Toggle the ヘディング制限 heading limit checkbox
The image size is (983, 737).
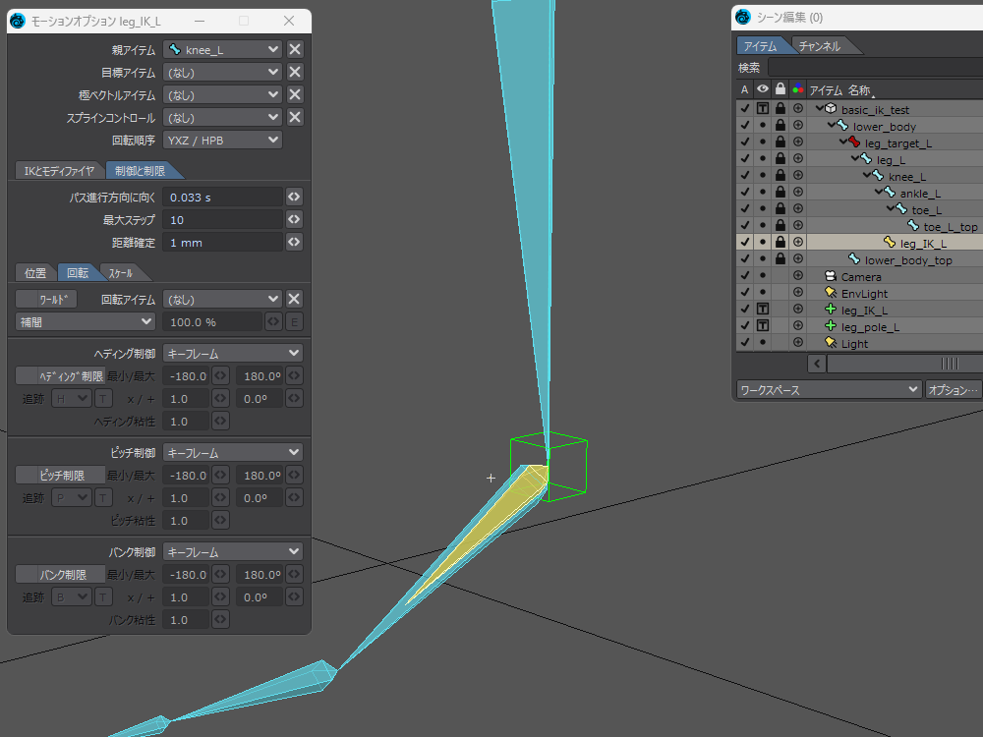(x=59, y=375)
